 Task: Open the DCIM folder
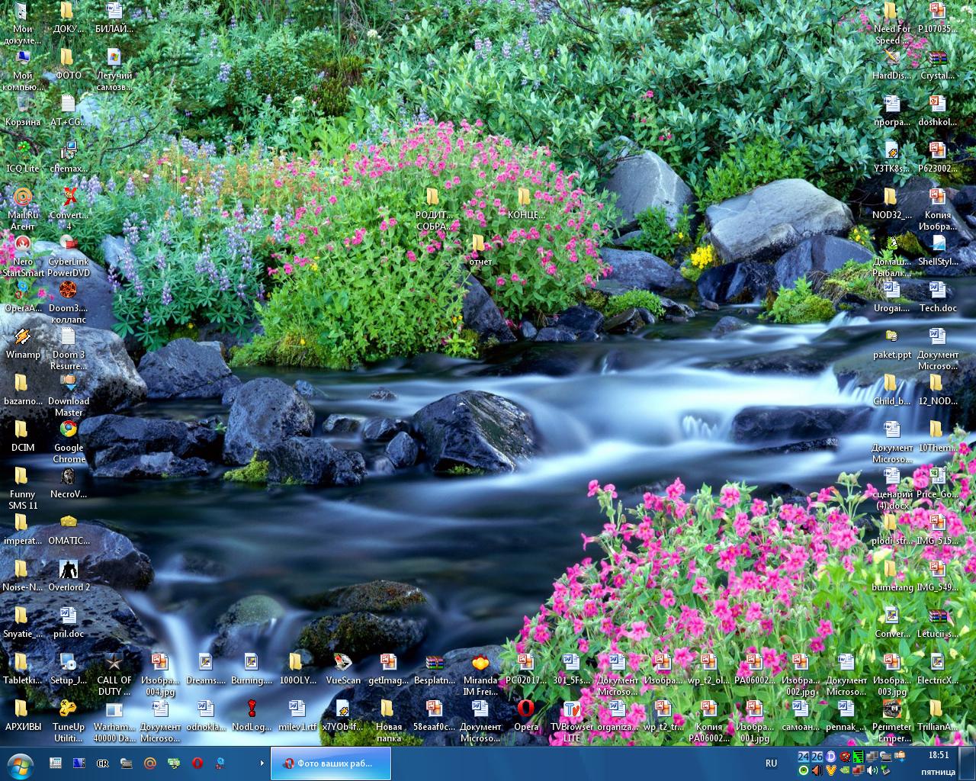[x=23, y=436]
